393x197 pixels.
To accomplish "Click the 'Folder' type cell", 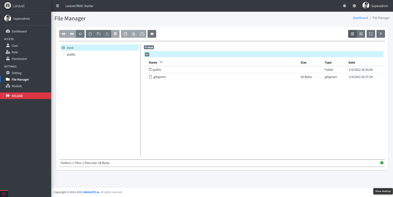I will [329, 70].
